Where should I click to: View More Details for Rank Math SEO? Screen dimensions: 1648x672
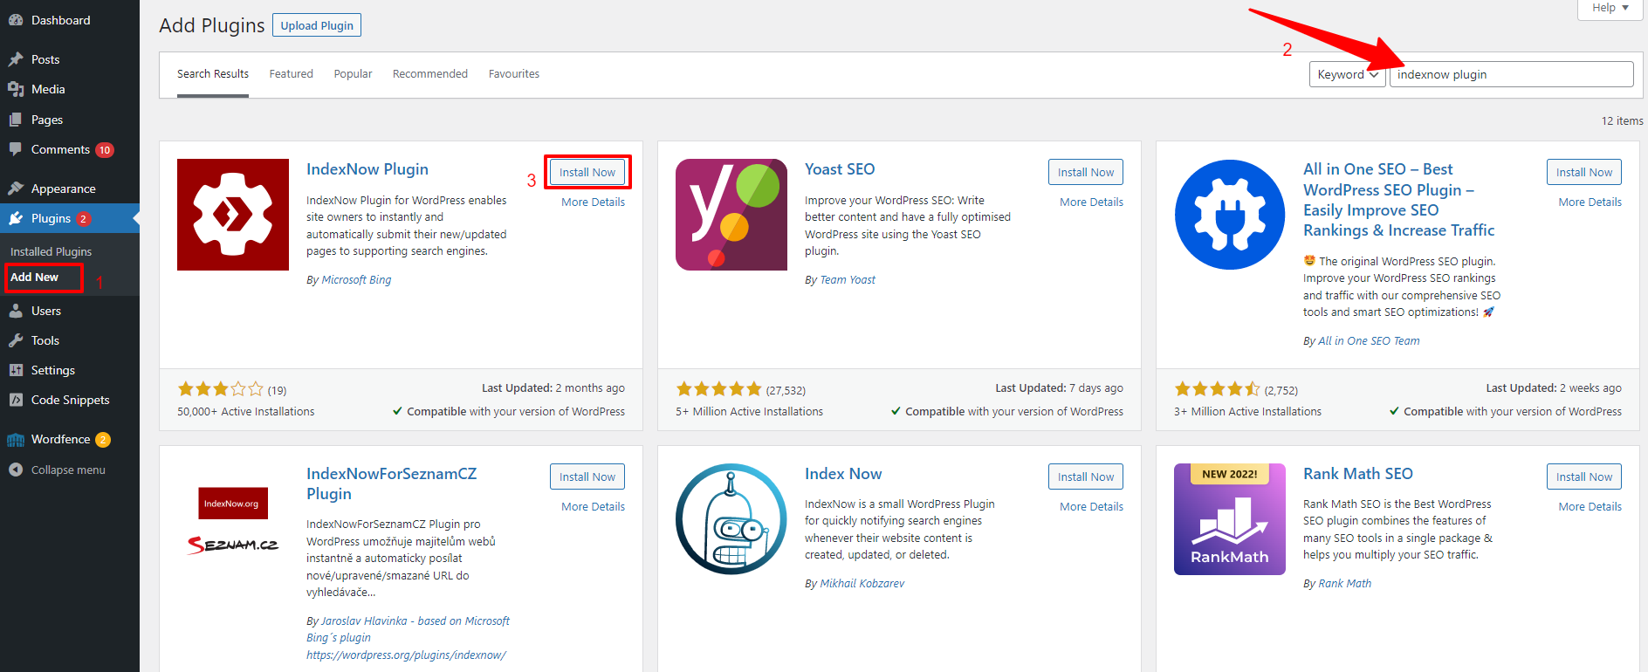[x=1590, y=506]
